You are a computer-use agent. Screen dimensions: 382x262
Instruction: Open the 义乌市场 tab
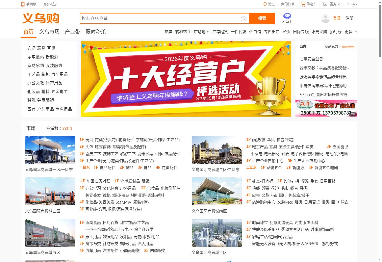pos(49,32)
